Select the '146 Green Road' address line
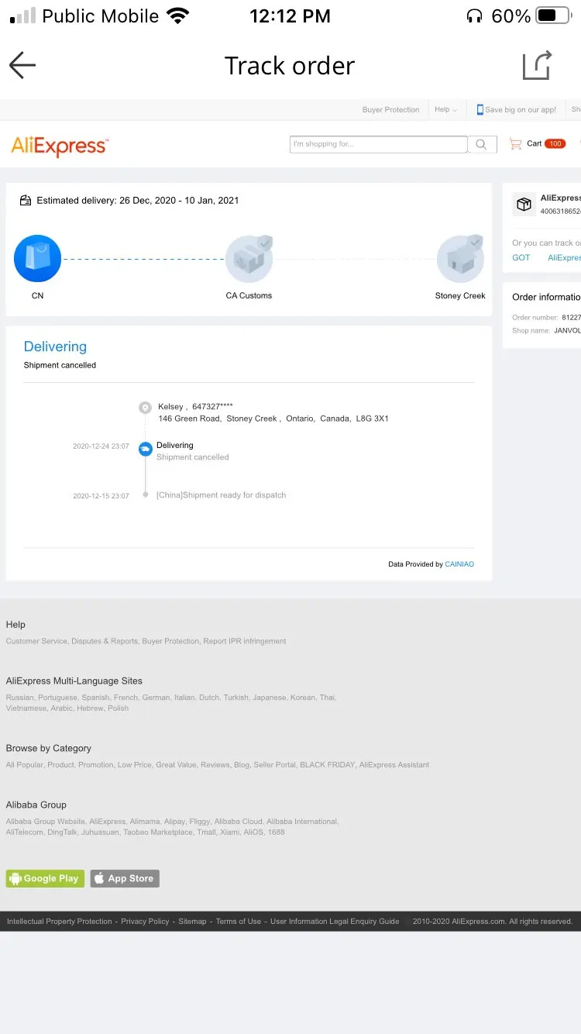 273,419
